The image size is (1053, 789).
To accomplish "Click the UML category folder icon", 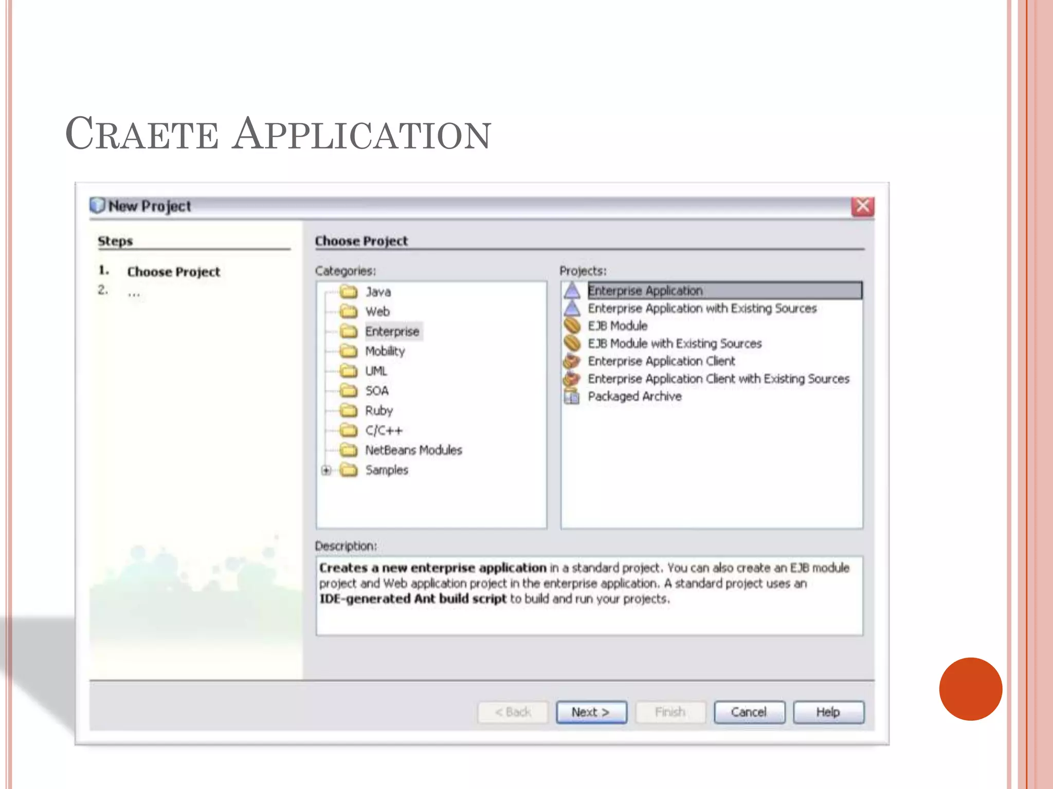I will coord(349,371).
